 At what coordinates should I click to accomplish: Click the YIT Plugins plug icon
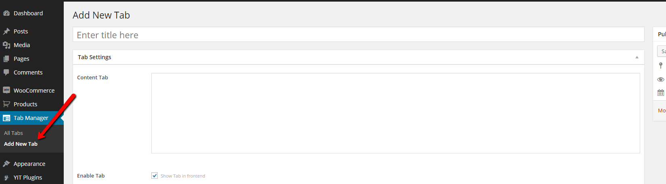[x=6, y=178]
